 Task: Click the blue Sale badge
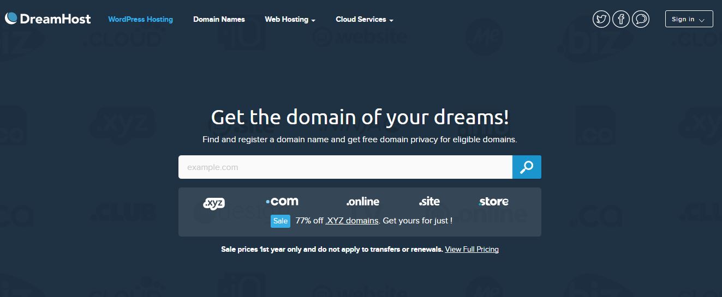(281, 221)
